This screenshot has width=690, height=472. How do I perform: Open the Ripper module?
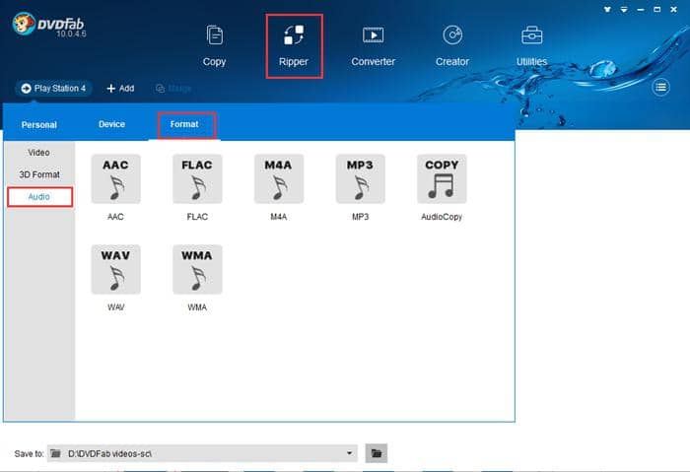294,45
